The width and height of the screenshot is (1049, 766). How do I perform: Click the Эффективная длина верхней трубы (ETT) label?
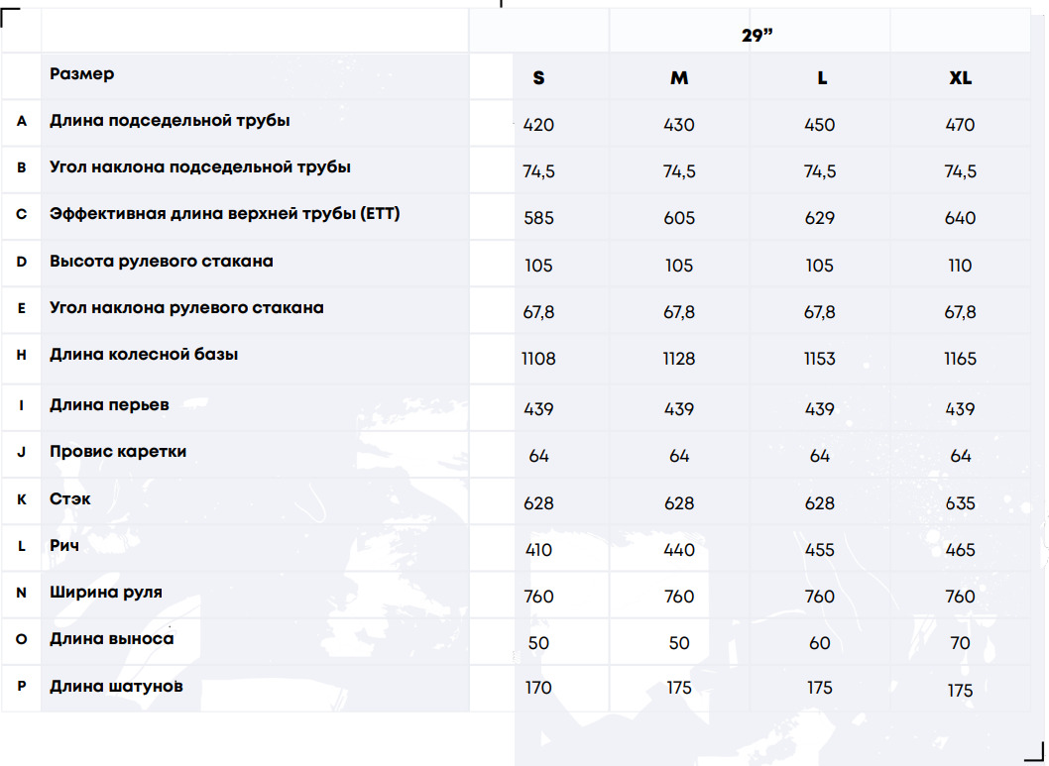pyautogui.click(x=225, y=214)
